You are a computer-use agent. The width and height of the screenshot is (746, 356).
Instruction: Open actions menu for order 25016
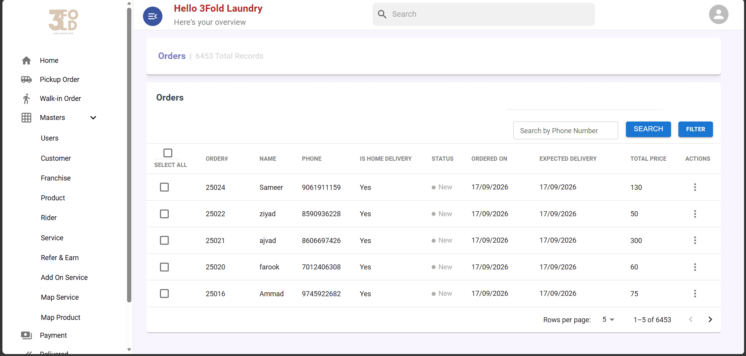pyautogui.click(x=695, y=293)
